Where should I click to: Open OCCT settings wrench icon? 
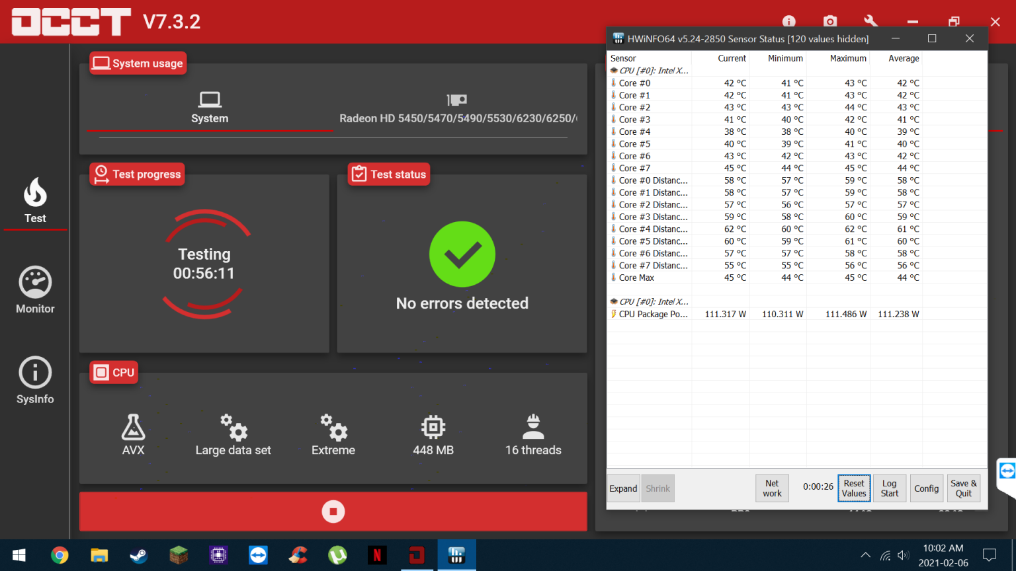pyautogui.click(x=871, y=22)
